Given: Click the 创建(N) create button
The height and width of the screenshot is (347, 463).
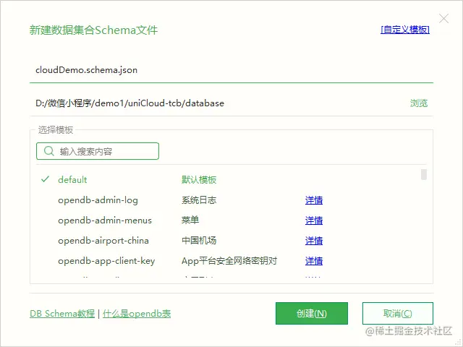Looking at the screenshot, I should 312,313.
